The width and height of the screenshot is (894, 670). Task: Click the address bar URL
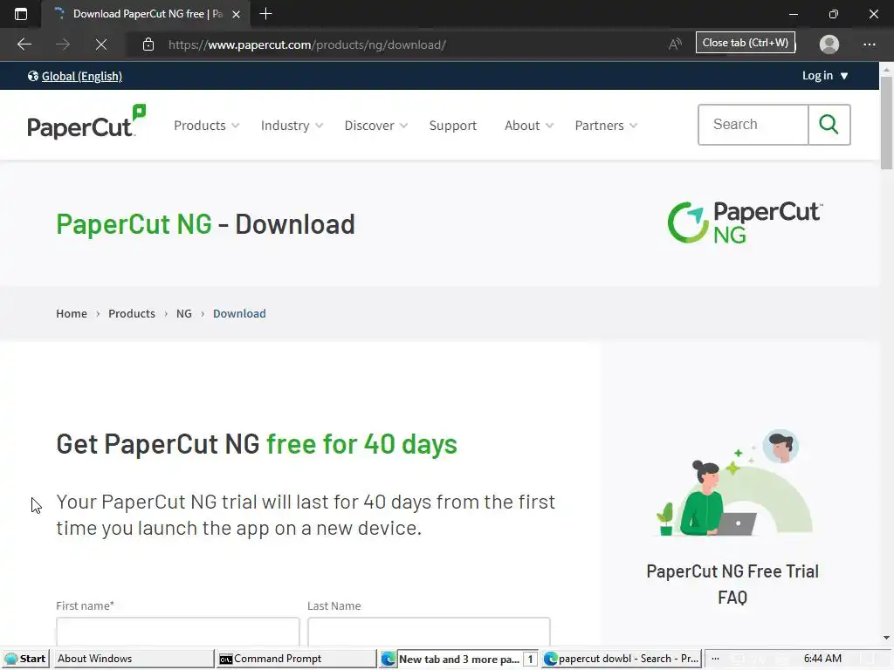(307, 44)
